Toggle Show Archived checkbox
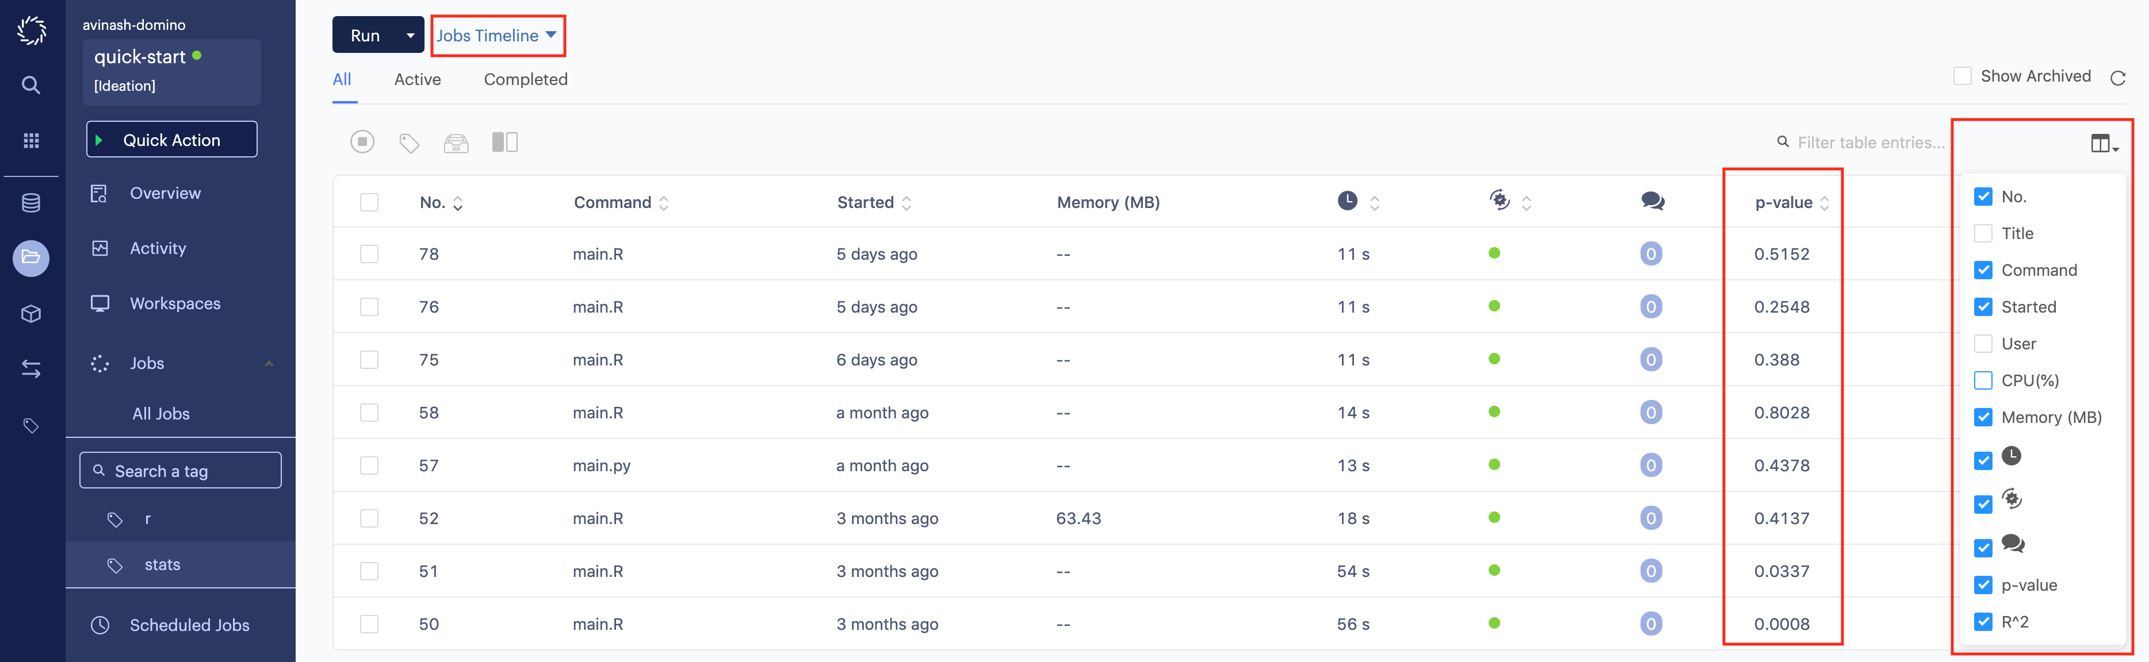The height and width of the screenshot is (662, 2149). coord(1963,76)
